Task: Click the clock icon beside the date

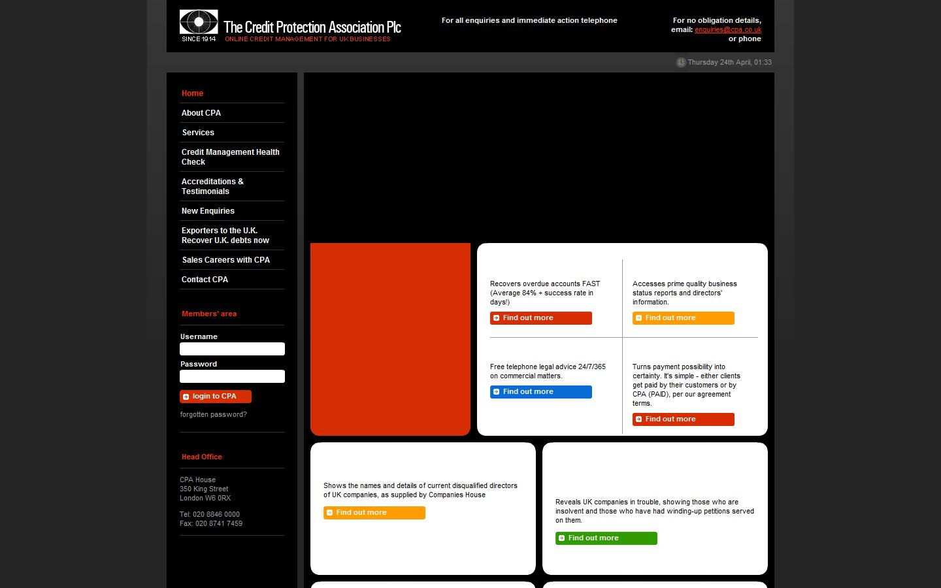Action: point(681,62)
